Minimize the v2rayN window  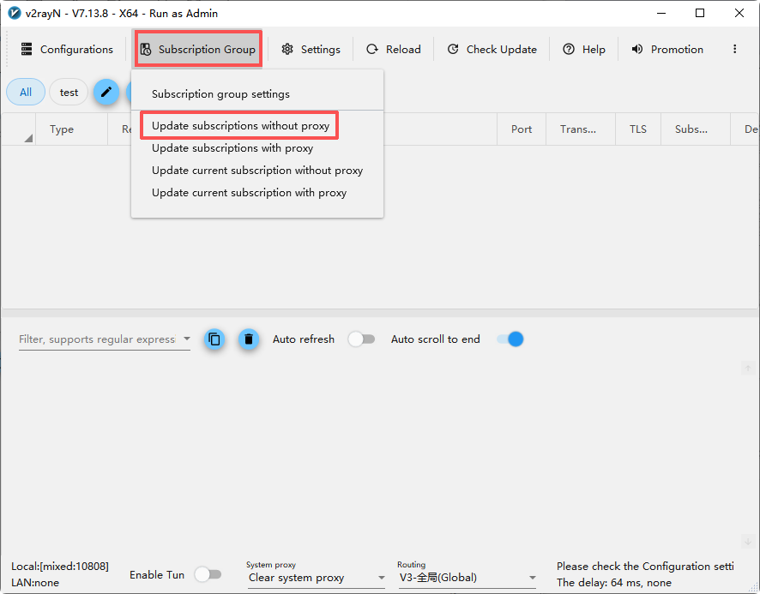click(662, 13)
